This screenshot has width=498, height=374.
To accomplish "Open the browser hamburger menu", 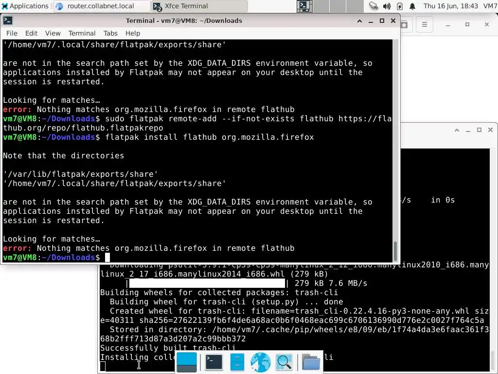I will coord(425,24).
